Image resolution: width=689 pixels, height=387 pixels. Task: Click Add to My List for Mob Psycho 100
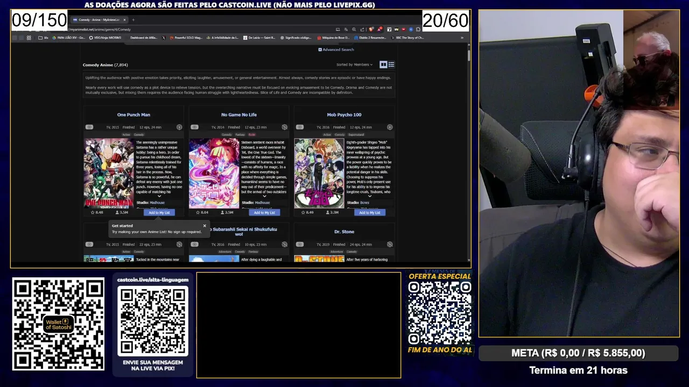tap(369, 212)
